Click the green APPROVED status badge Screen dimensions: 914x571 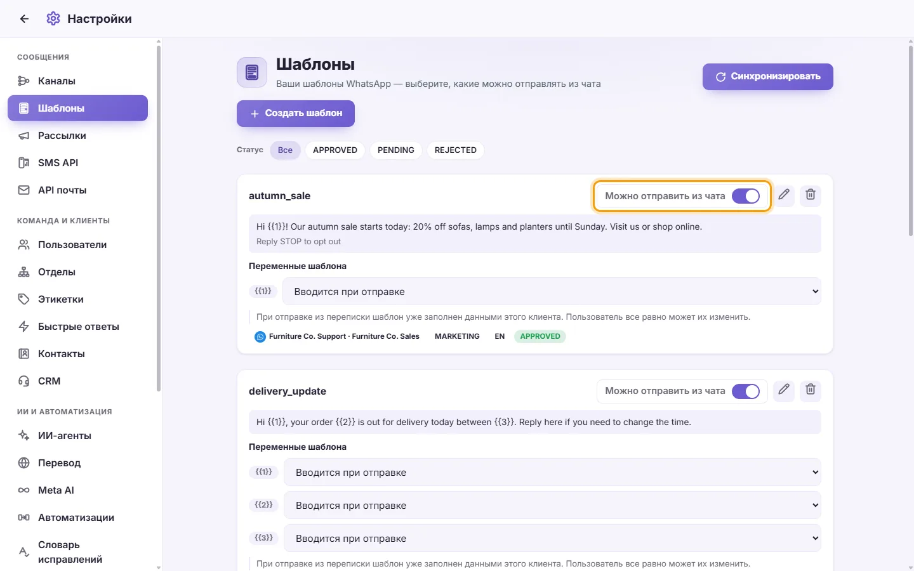click(540, 337)
